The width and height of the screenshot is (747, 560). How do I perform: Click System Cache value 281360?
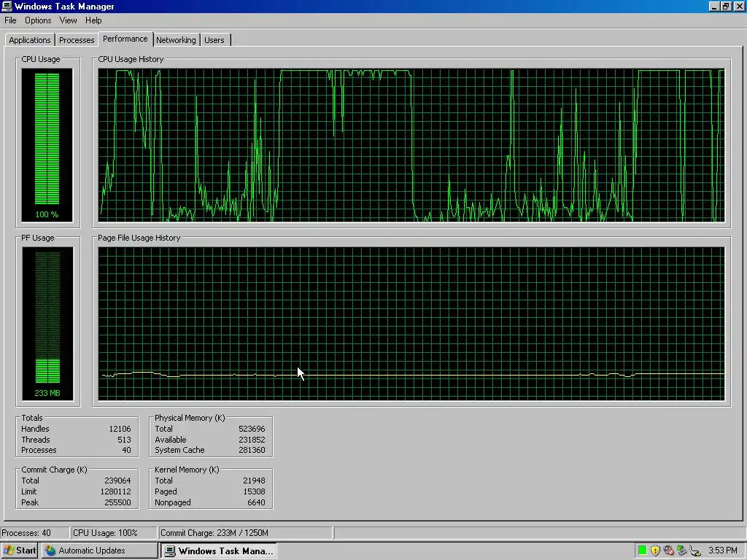252,450
